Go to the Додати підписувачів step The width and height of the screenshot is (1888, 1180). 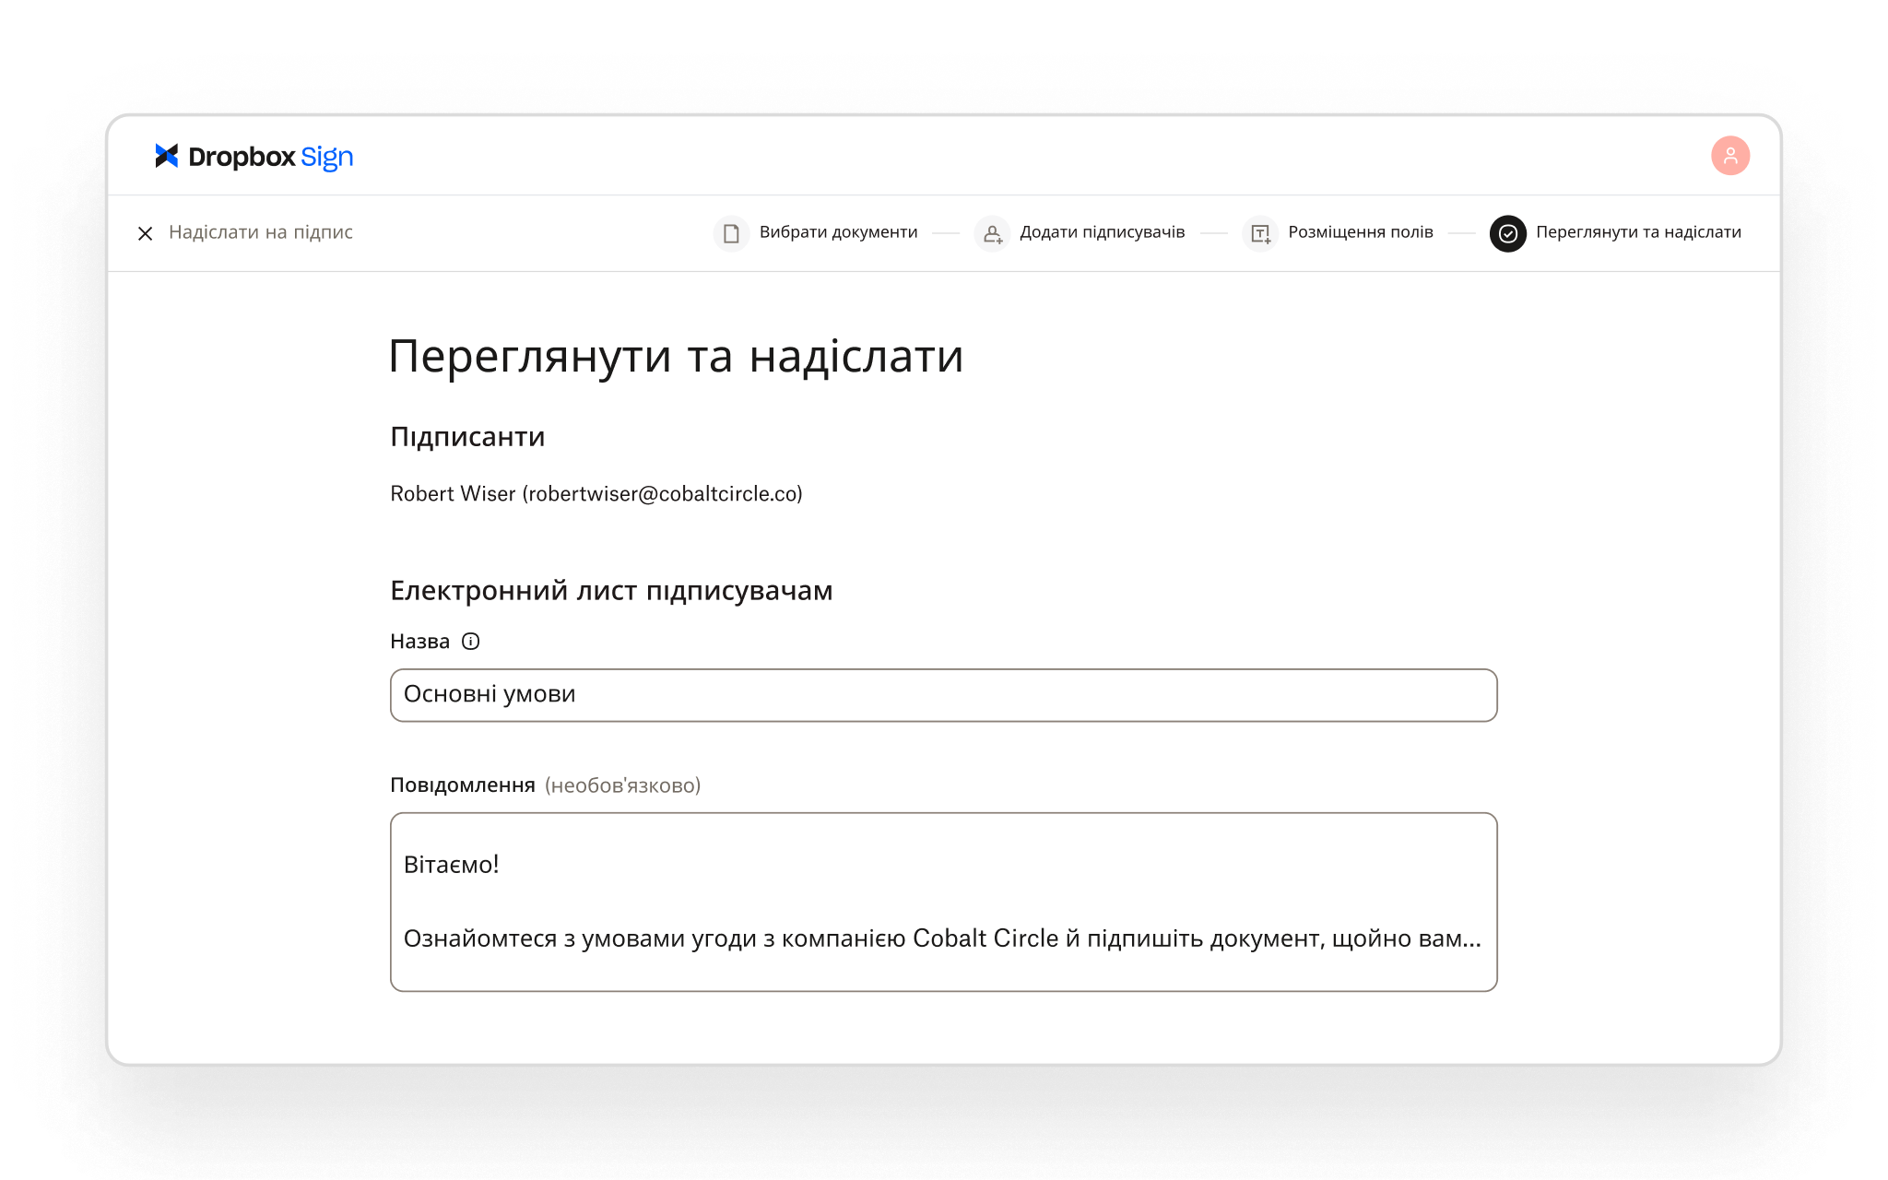[1102, 232]
